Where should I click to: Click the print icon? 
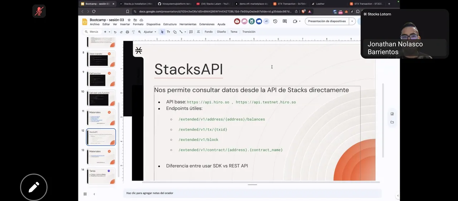(x=127, y=32)
